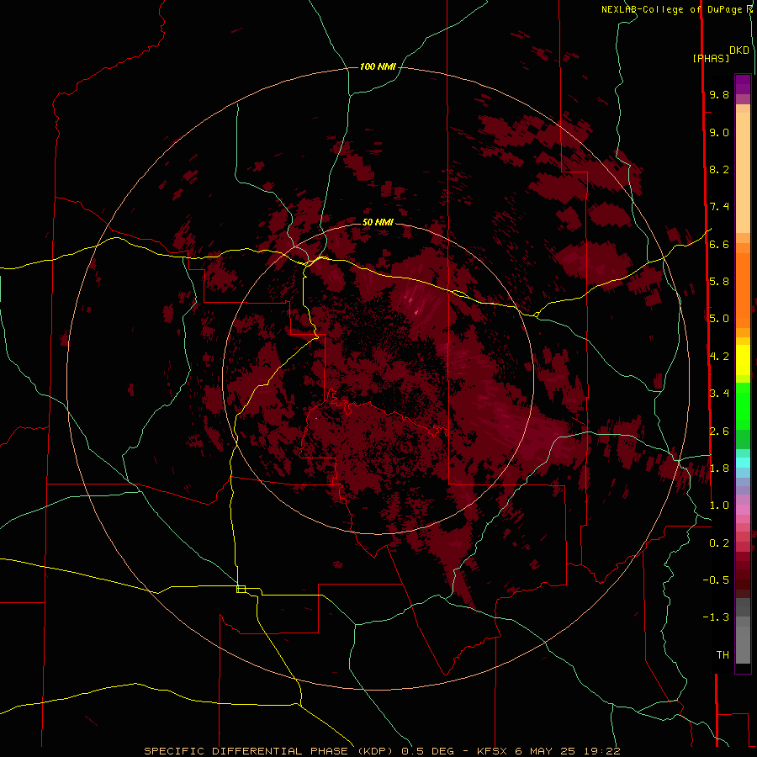The image size is (757, 757).
Task: Click the 2.6 value on the scale
Action: tap(719, 431)
